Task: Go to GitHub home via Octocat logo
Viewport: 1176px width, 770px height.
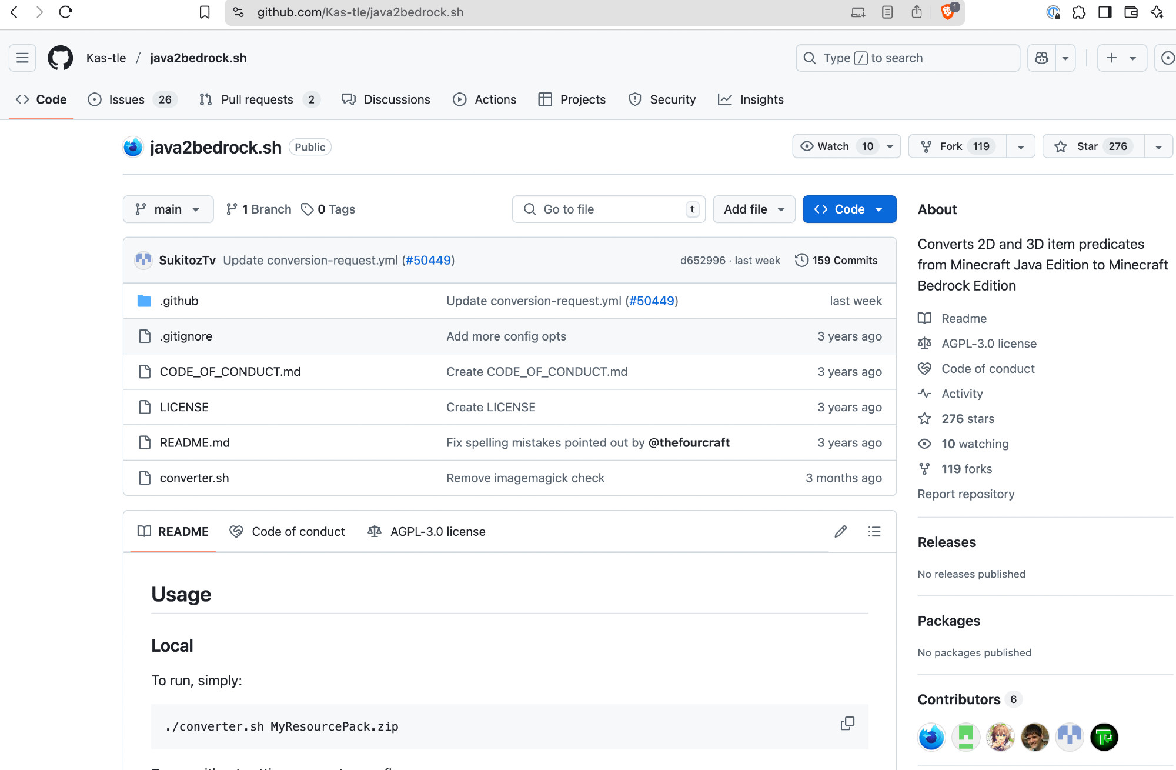Action: [x=60, y=58]
